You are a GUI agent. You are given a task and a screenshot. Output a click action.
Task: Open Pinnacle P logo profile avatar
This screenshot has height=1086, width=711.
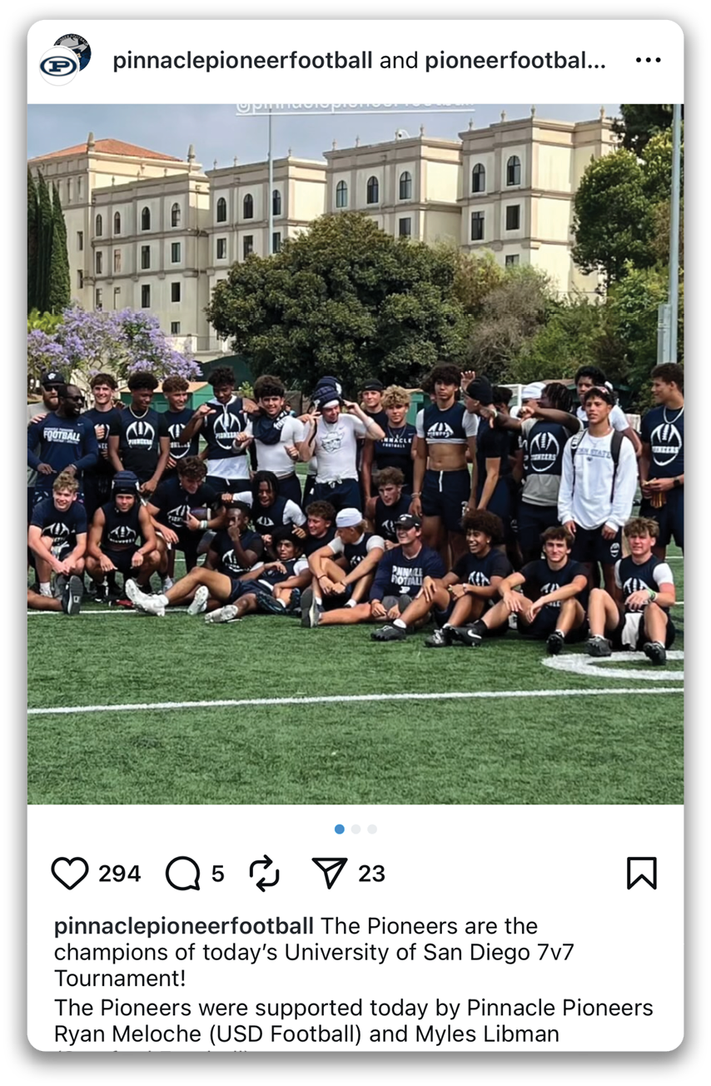59,67
